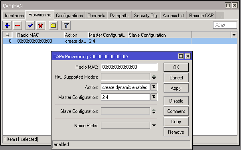
Task: Click '1 item (1 selected)' status text
Action: point(21,139)
